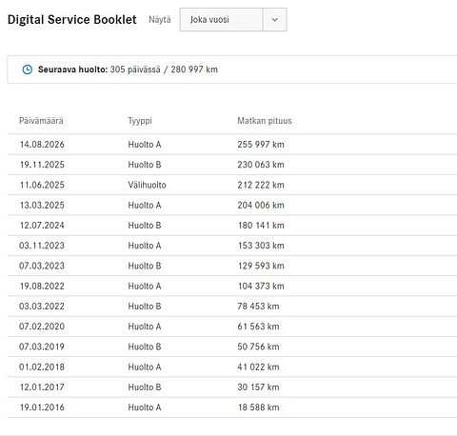
Task: Click 'Seuraava huolto:' bold label
Action: (x=72, y=69)
